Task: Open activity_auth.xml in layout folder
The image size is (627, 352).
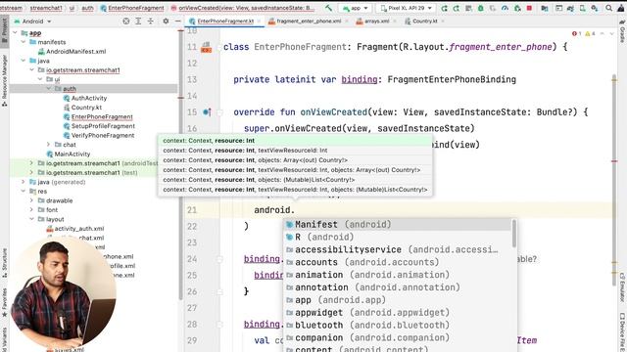Action: coord(75,229)
